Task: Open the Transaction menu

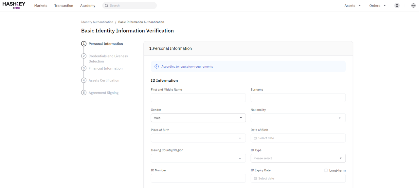Action: click(64, 6)
